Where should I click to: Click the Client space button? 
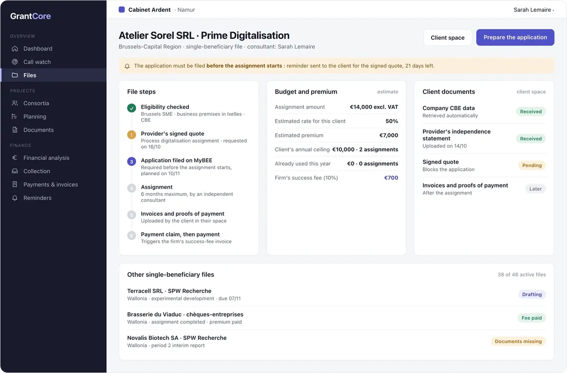(447, 38)
